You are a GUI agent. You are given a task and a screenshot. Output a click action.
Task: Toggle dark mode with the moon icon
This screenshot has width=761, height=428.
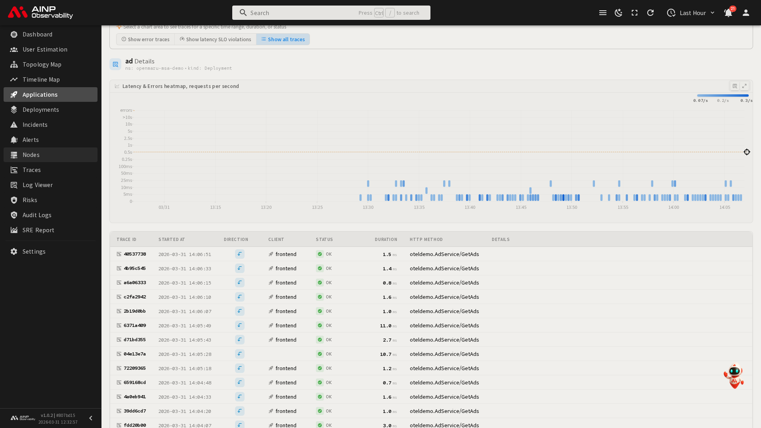pos(618,13)
